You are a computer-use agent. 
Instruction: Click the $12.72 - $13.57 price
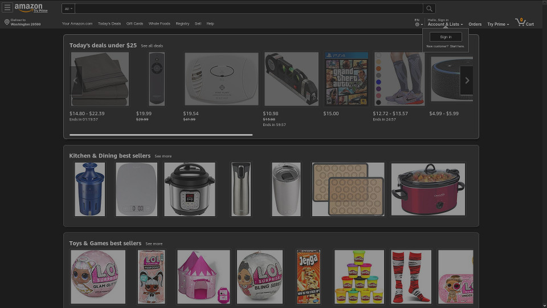point(390,114)
